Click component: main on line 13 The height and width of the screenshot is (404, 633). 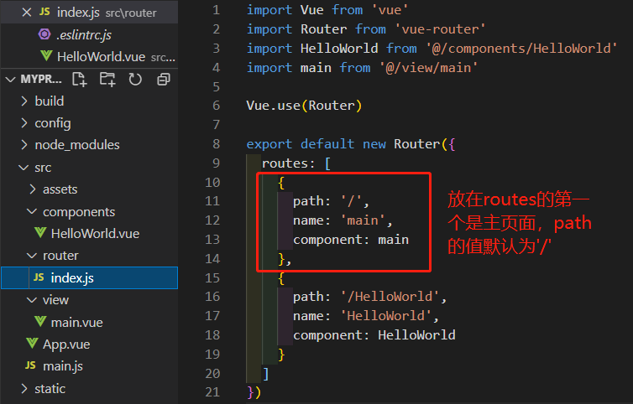coord(351,240)
